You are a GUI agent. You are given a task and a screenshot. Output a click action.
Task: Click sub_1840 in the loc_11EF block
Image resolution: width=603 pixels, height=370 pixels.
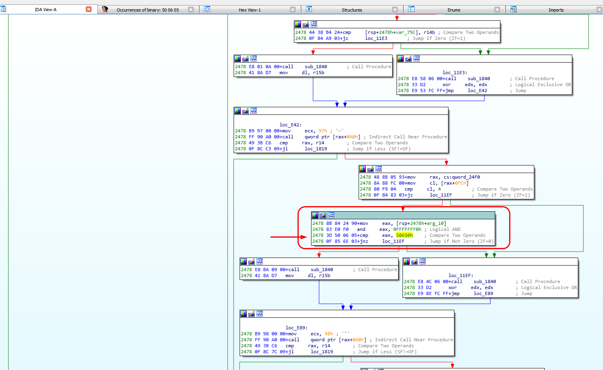click(485, 281)
